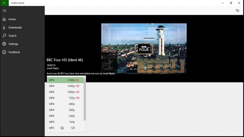The height and width of the screenshot is (137, 244).
Task: Click the author name Jonah Ripley
Action: pyautogui.click(x=53, y=68)
